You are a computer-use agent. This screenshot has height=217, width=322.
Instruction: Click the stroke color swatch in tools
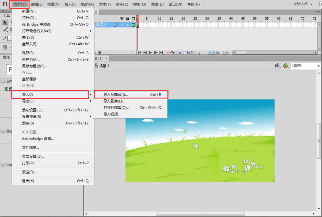tap(10, 38)
